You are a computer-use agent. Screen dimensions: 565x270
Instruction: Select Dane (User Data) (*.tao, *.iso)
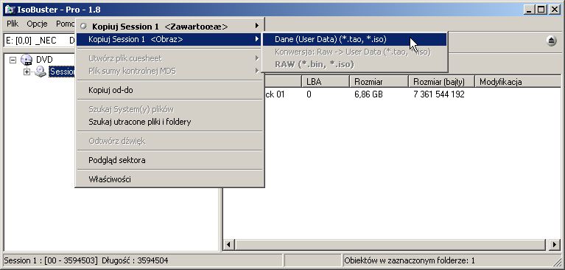[x=355, y=39]
